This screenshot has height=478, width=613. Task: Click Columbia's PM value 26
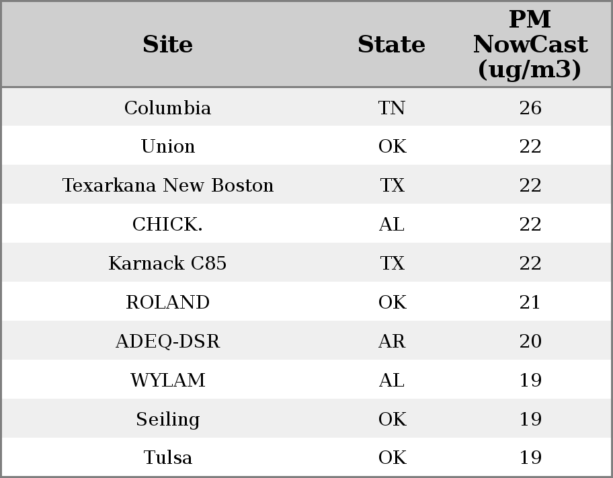click(530, 108)
